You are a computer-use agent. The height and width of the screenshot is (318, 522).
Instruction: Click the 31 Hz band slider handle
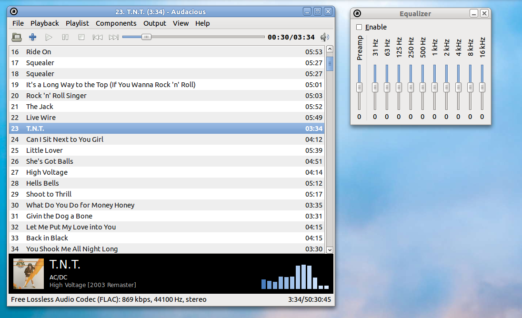(x=375, y=88)
